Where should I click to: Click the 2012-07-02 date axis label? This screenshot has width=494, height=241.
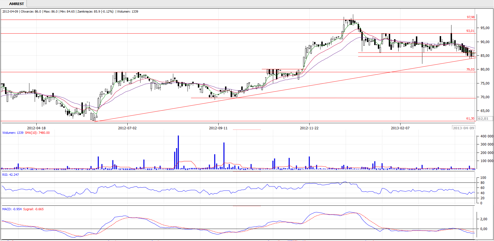point(127,128)
